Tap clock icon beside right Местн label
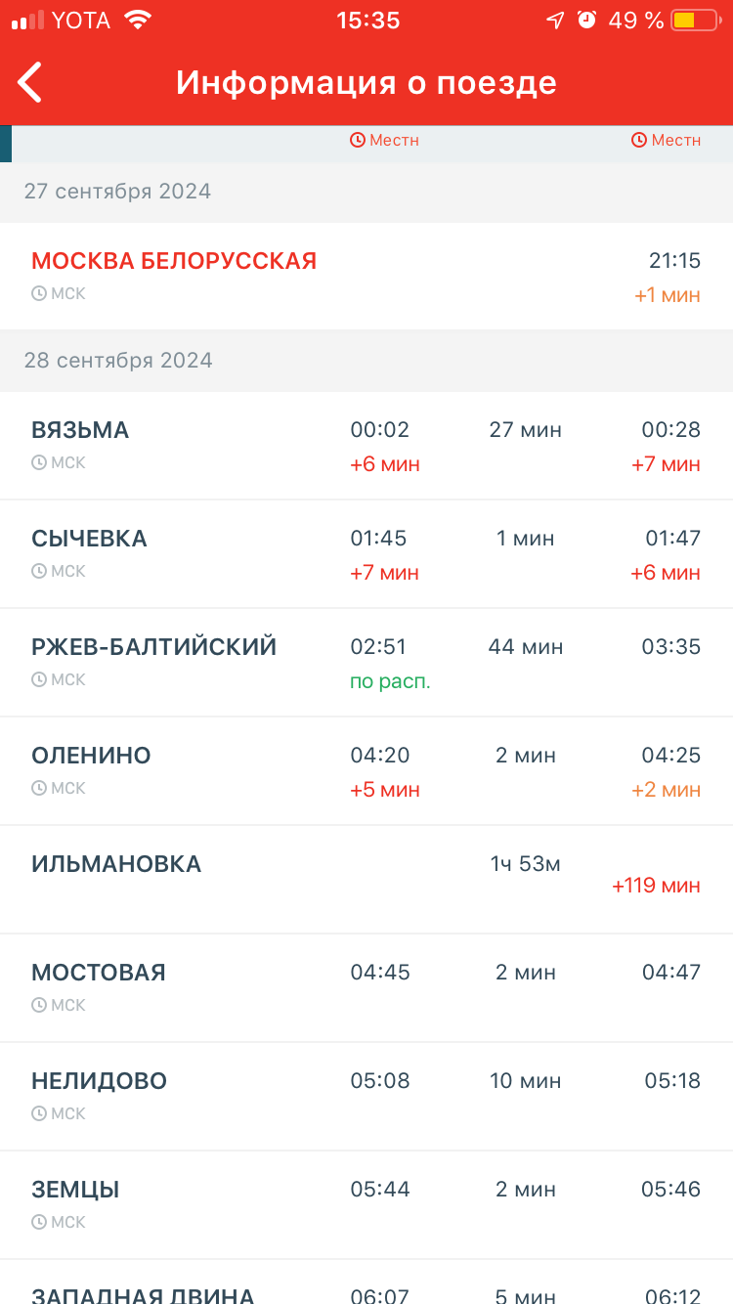 tap(639, 141)
